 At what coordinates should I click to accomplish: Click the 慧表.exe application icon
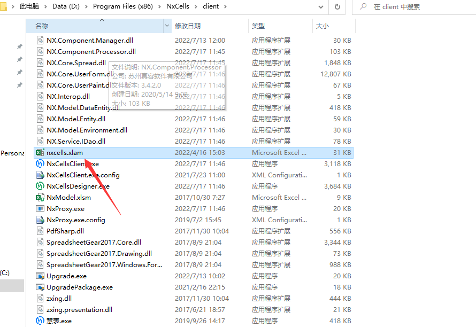point(40,321)
